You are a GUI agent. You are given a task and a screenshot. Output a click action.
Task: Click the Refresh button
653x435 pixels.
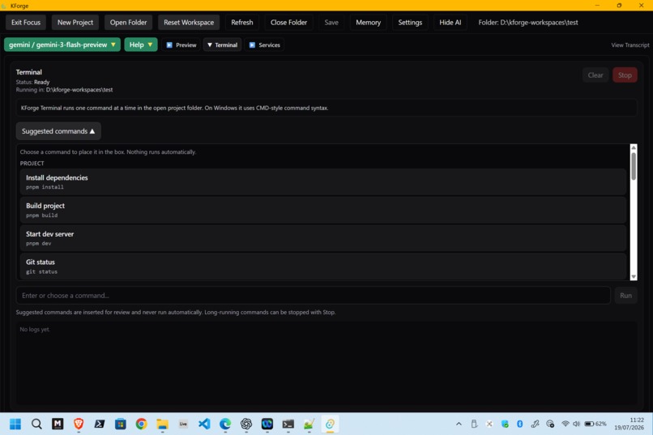(242, 23)
